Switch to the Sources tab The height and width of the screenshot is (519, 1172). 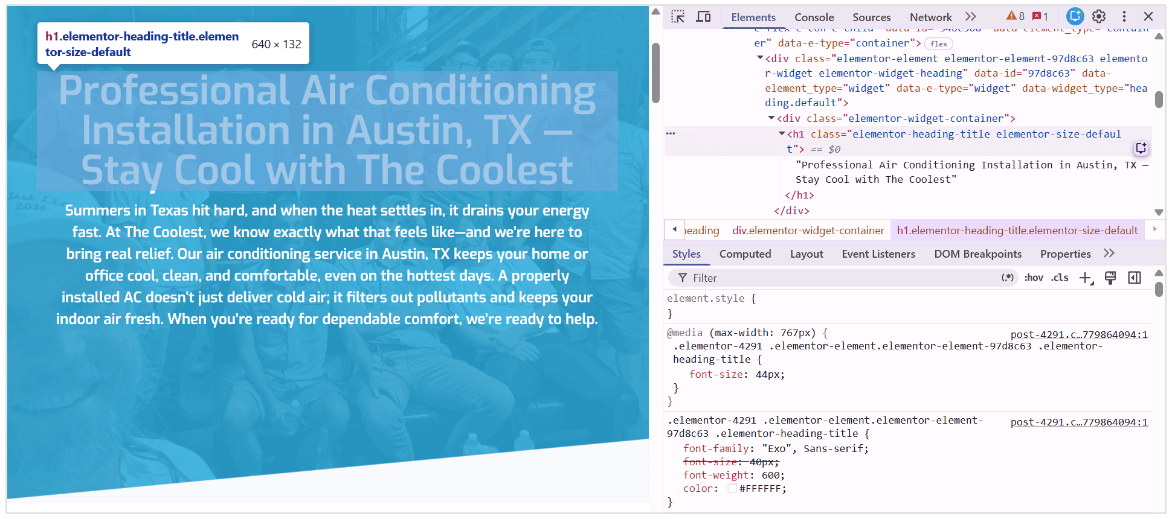(871, 18)
